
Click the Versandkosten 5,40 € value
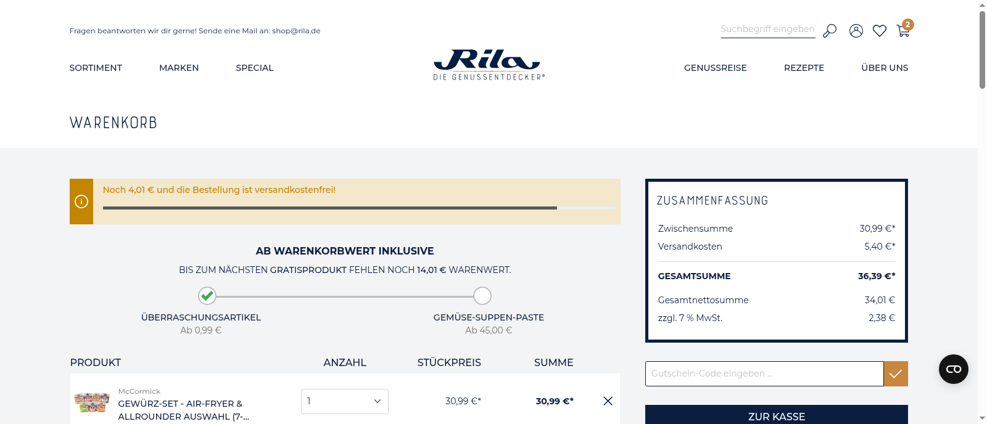coord(880,246)
